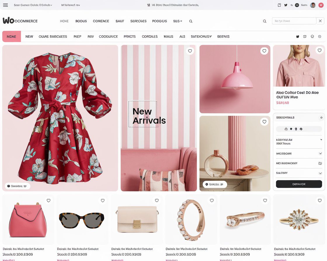Toggle the heart on the beige handbag product

[156, 200]
